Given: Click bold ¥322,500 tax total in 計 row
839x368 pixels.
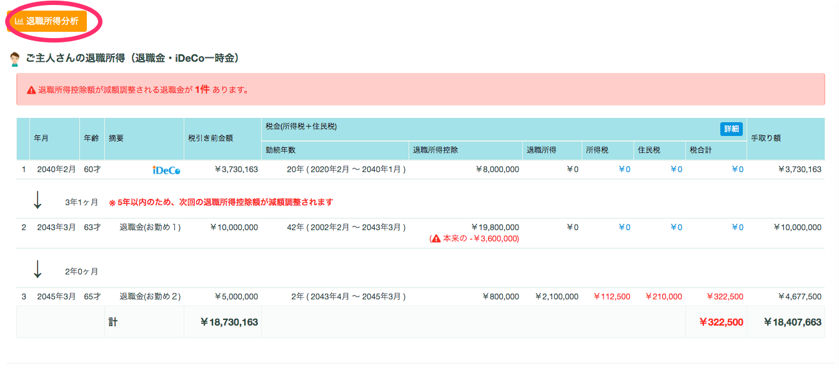Looking at the screenshot, I should coord(720,322).
